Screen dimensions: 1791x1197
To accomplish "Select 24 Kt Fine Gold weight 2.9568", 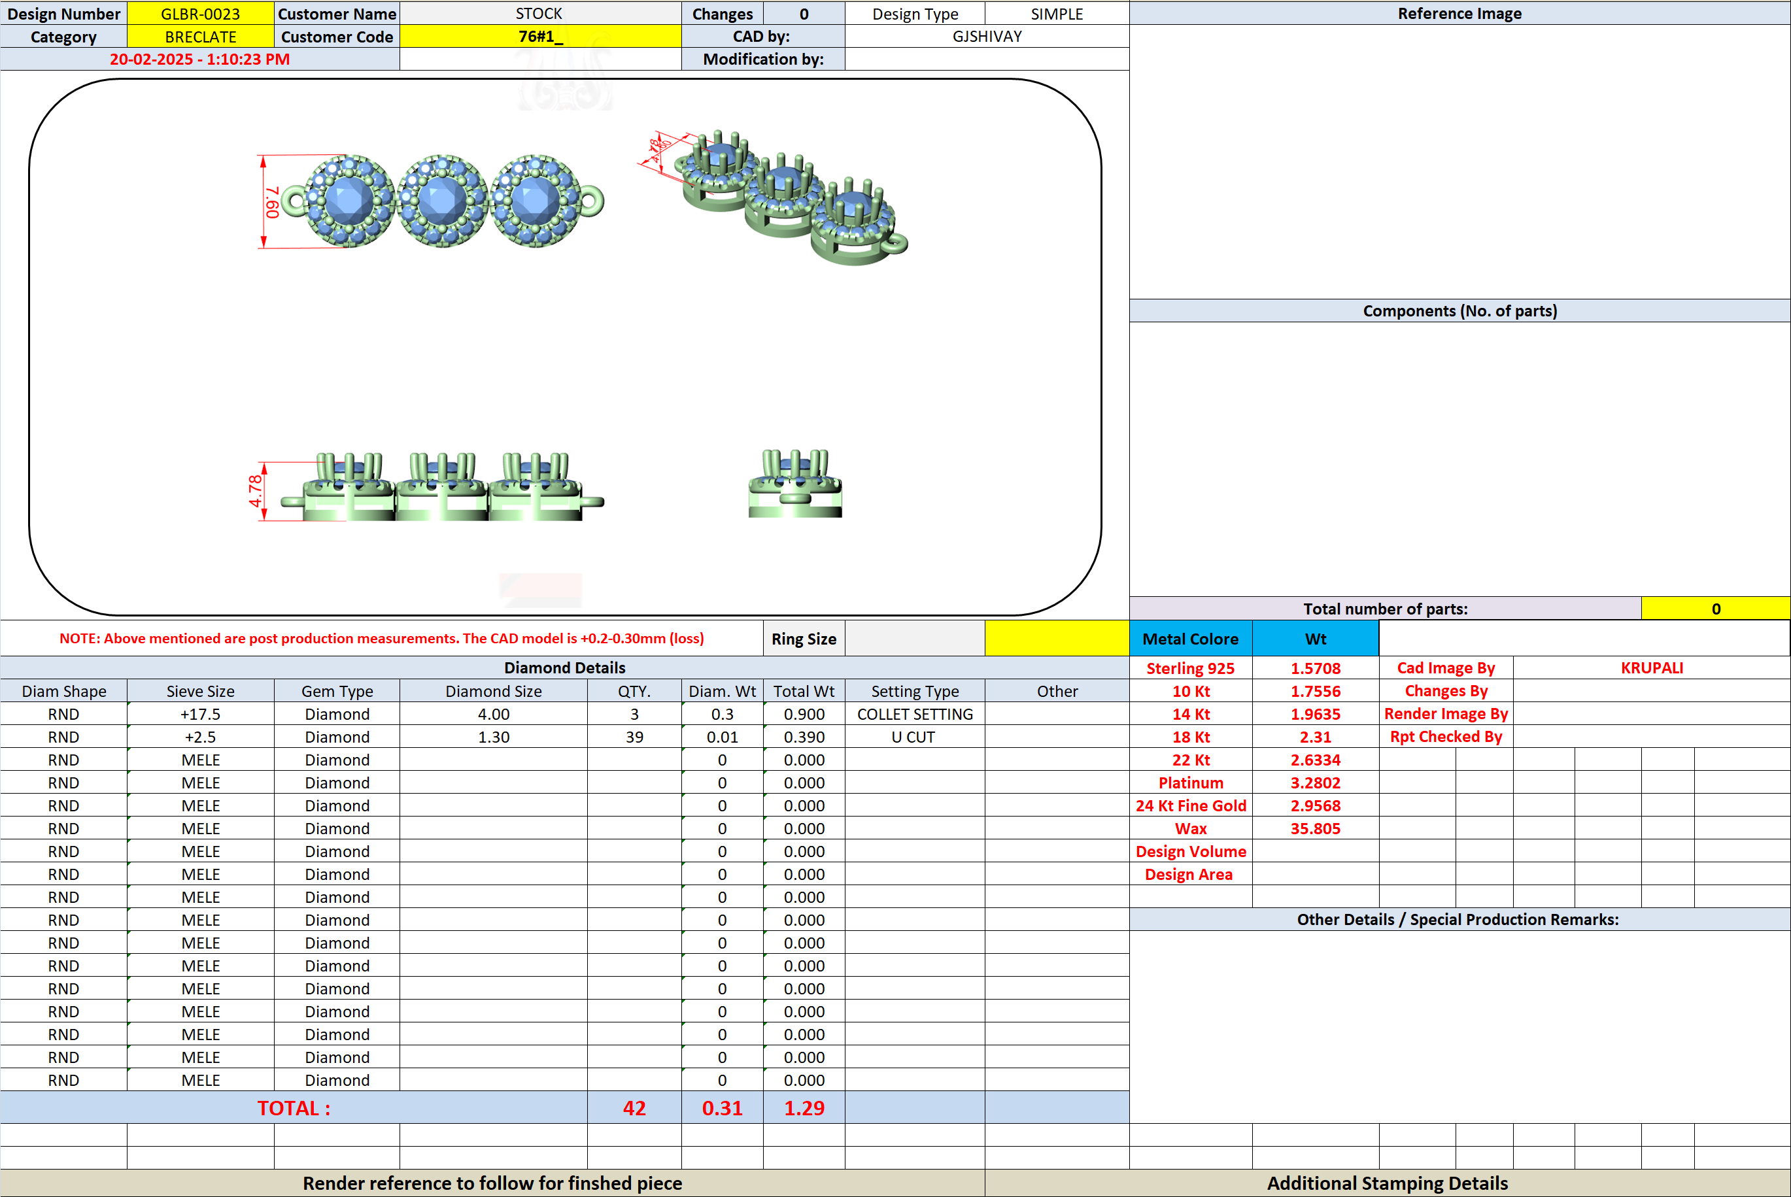I will point(1316,805).
